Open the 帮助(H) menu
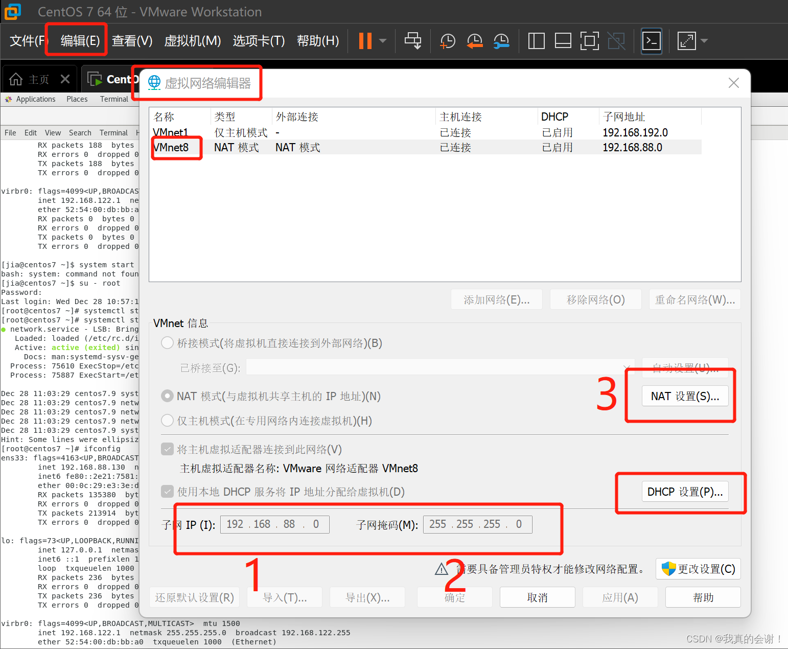This screenshot has width=788, height=649. pyautogui.click(x=318, y=41)
